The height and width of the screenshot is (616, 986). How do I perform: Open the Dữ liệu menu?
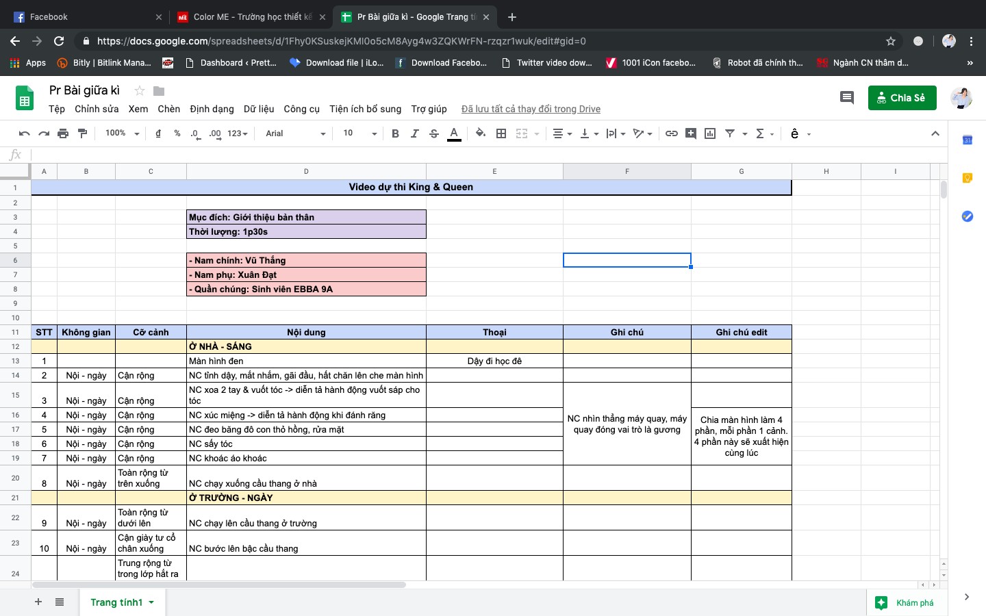tap(259, 109)
